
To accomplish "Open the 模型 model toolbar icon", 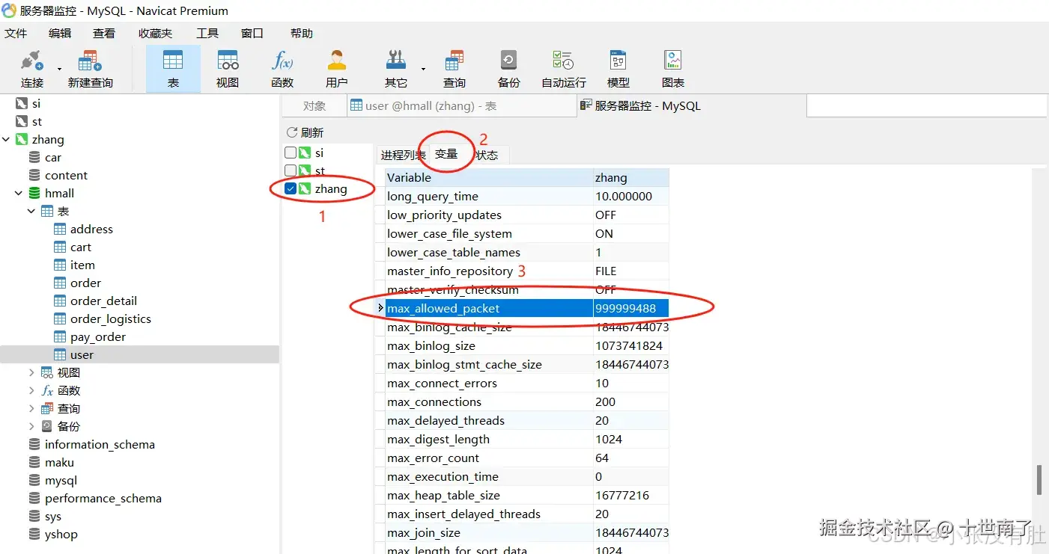I will click(x=618, y=69).
